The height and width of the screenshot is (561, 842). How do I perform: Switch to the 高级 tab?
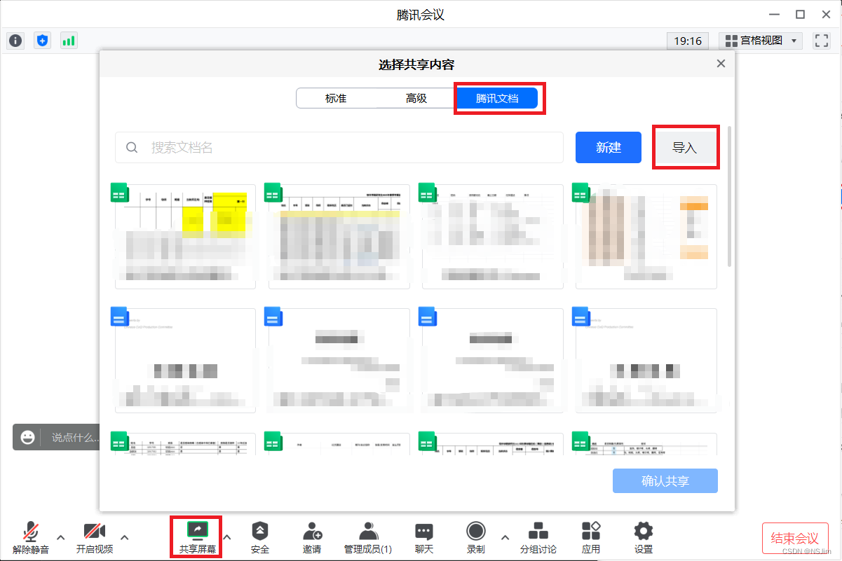point(416,98)
